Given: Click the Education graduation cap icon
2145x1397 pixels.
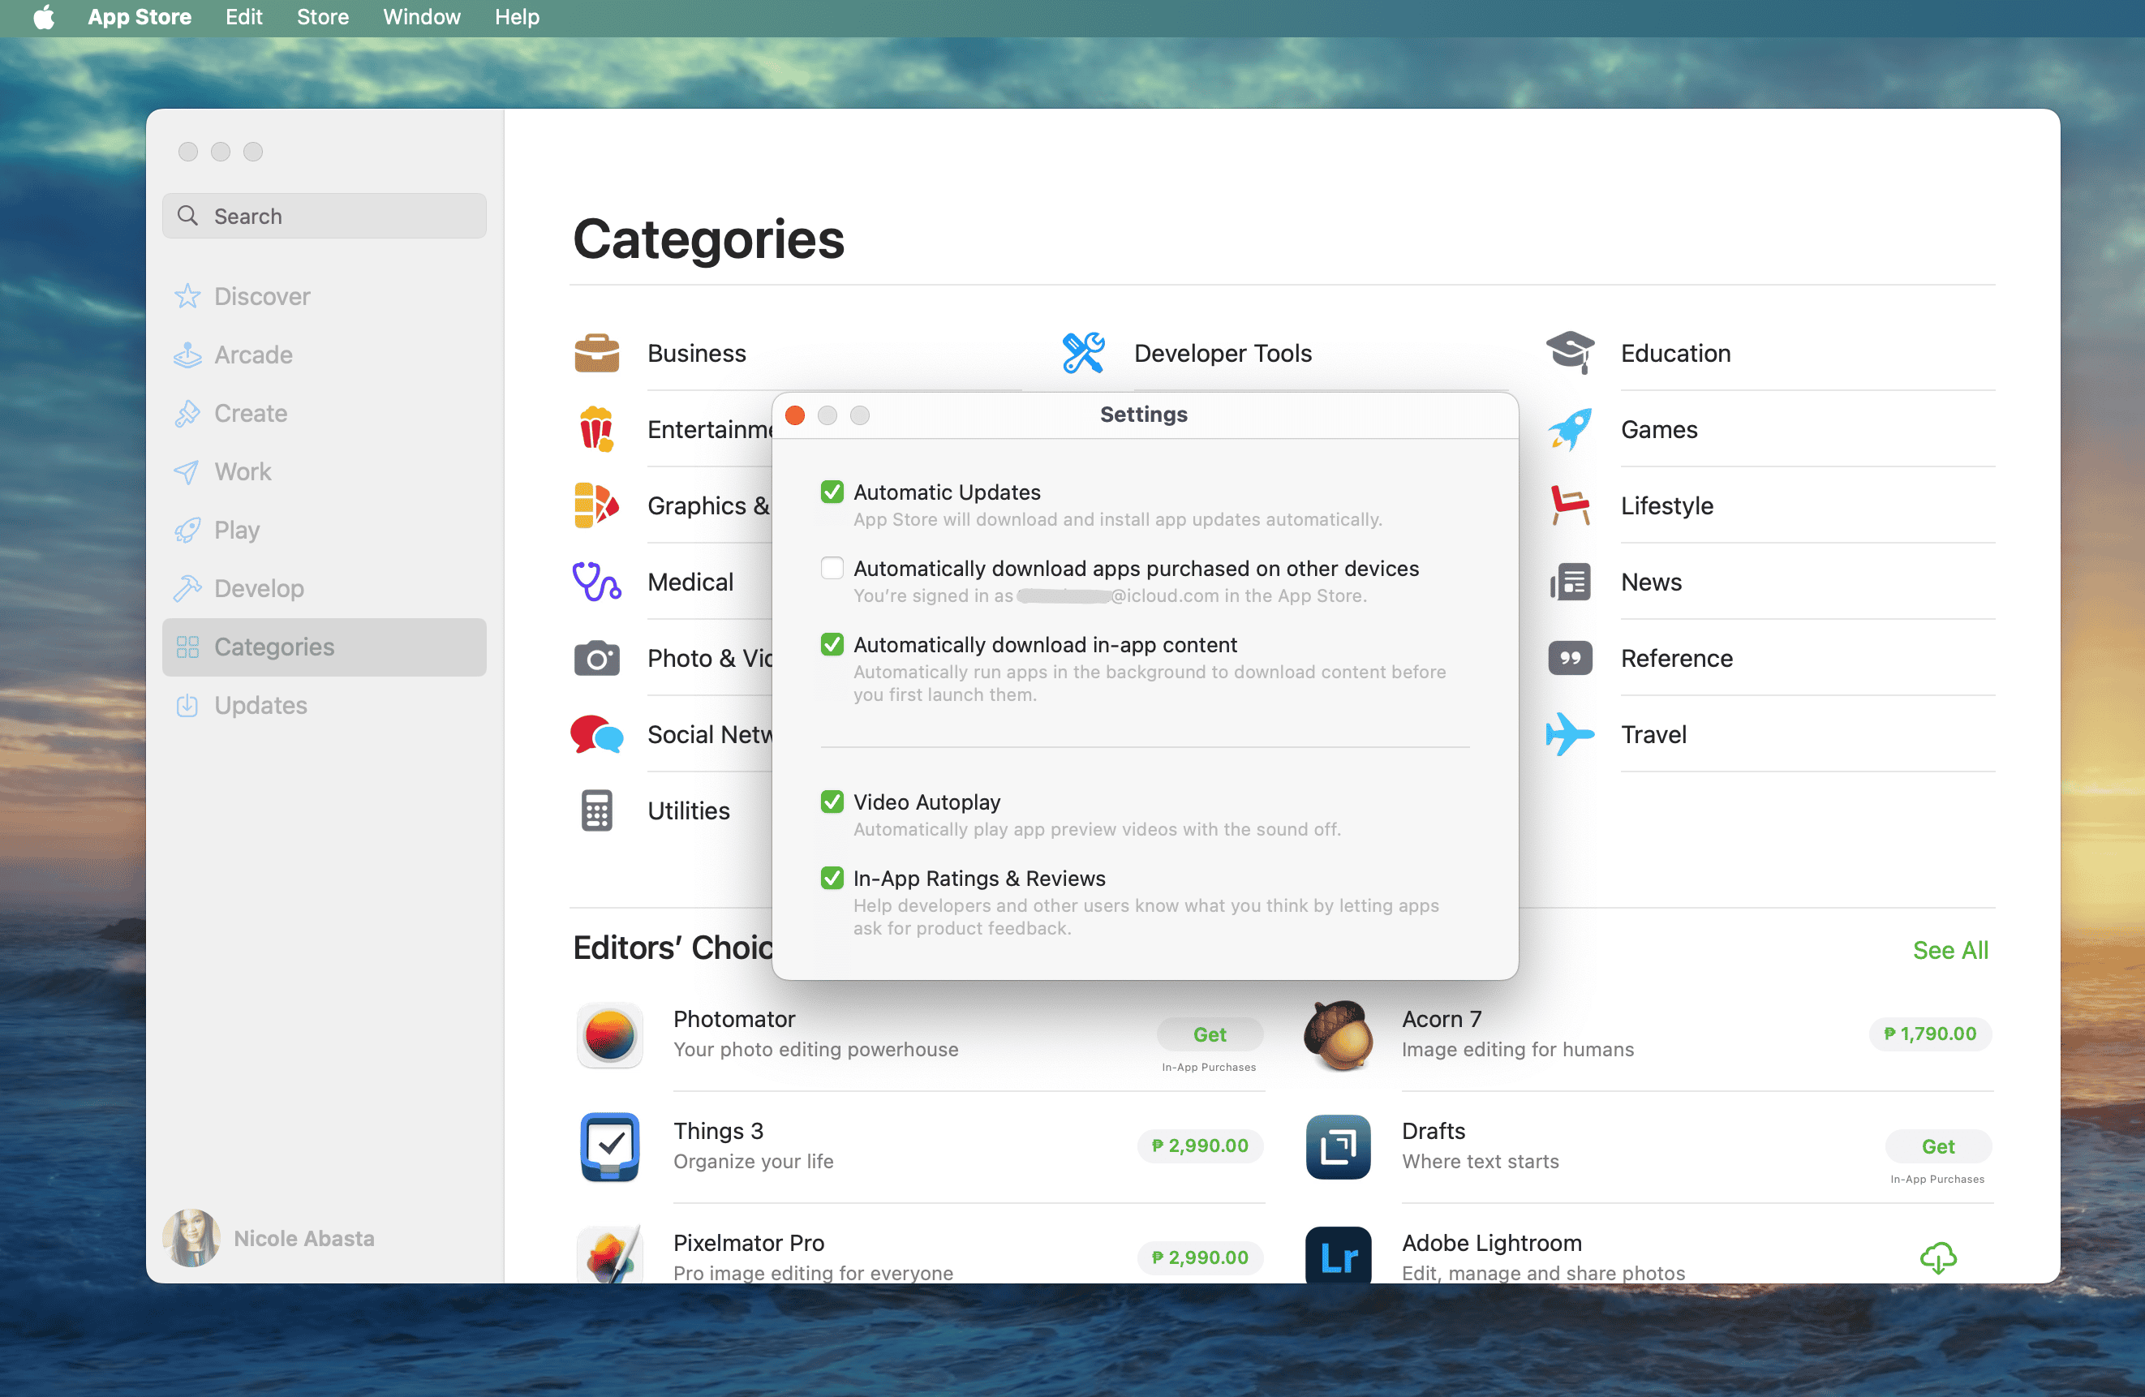Looking at the screenshot, I should 1569,352.
